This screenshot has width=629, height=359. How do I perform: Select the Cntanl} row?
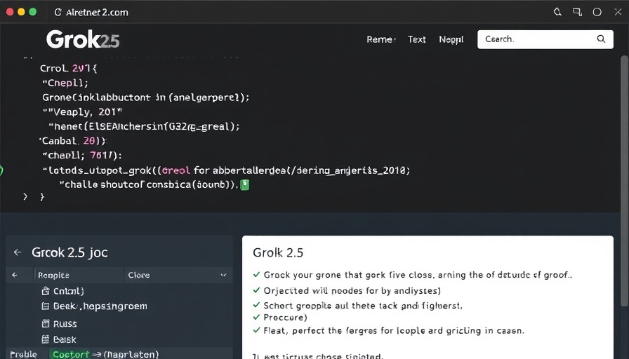[x=119, y=291]
